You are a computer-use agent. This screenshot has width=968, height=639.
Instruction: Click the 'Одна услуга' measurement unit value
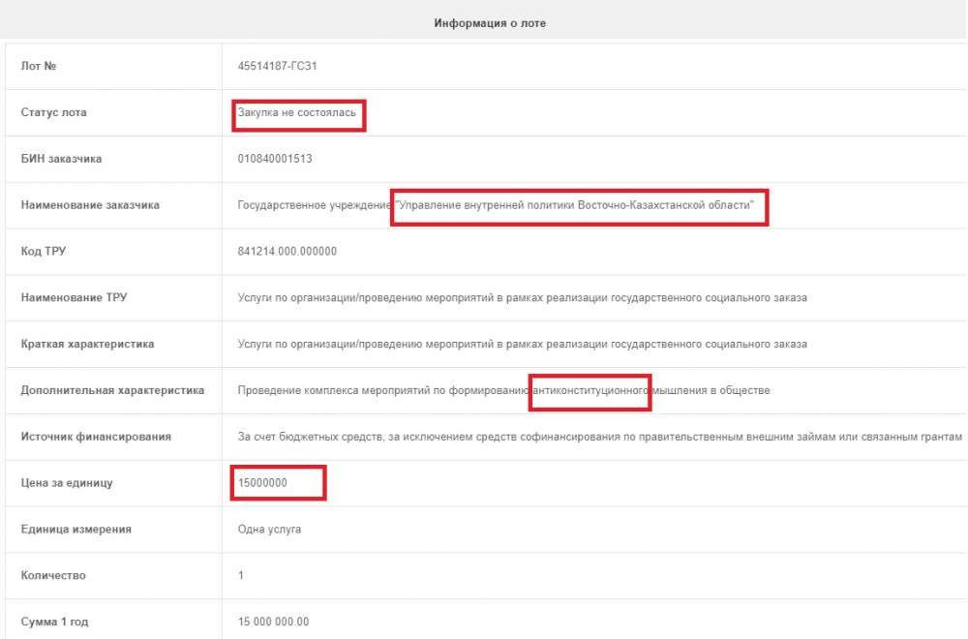pos(269,529)
